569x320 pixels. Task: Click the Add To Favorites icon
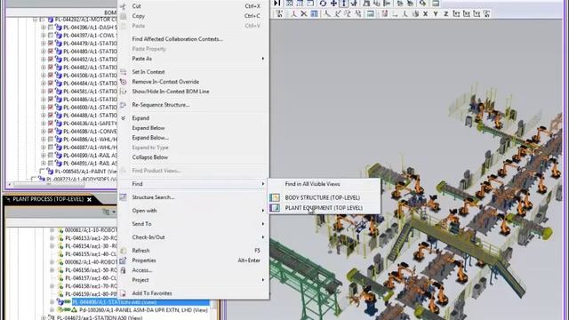(124, 293)
